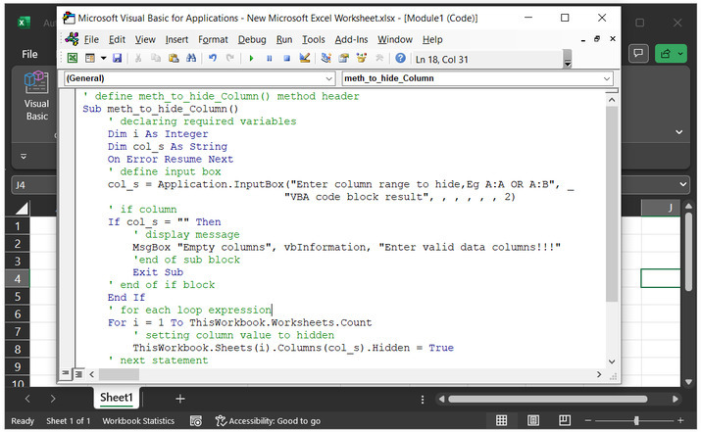Screen dimensions: 701x432
Task: Open VBA Help question mark icon
Action: 401,58
